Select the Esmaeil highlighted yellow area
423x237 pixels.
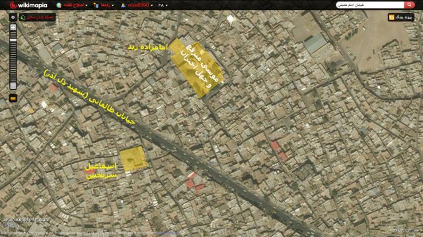point(134,159)
